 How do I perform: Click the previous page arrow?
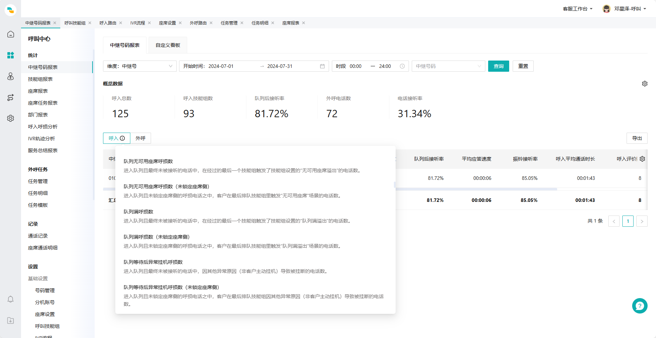pos(614,221)
